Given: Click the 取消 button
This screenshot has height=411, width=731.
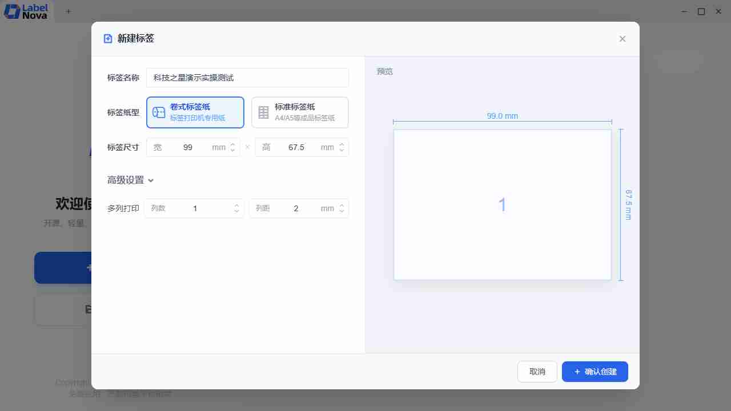Looking at the screenshot, I should (x=537, y=372).
